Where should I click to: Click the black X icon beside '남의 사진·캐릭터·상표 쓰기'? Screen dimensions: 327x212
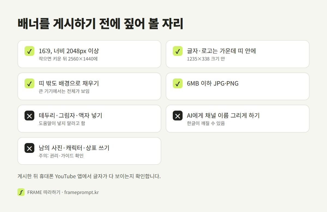(29, 148)
